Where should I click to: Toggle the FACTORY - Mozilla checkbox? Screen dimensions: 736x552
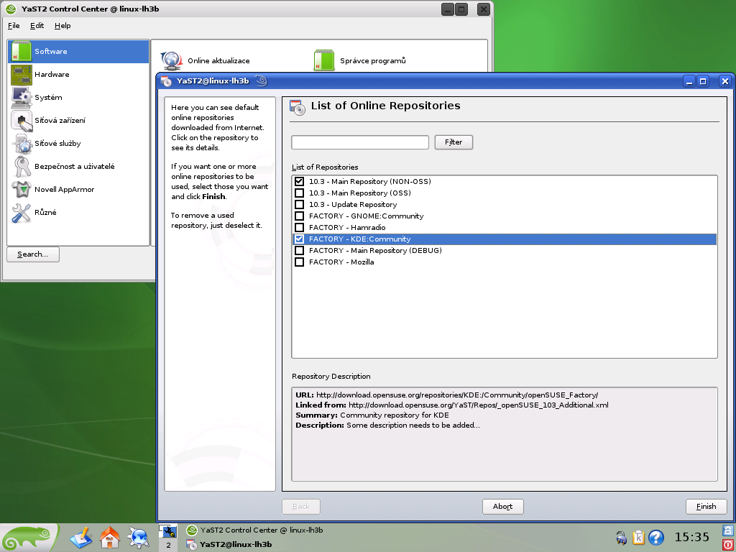click(x=300, y=262)
